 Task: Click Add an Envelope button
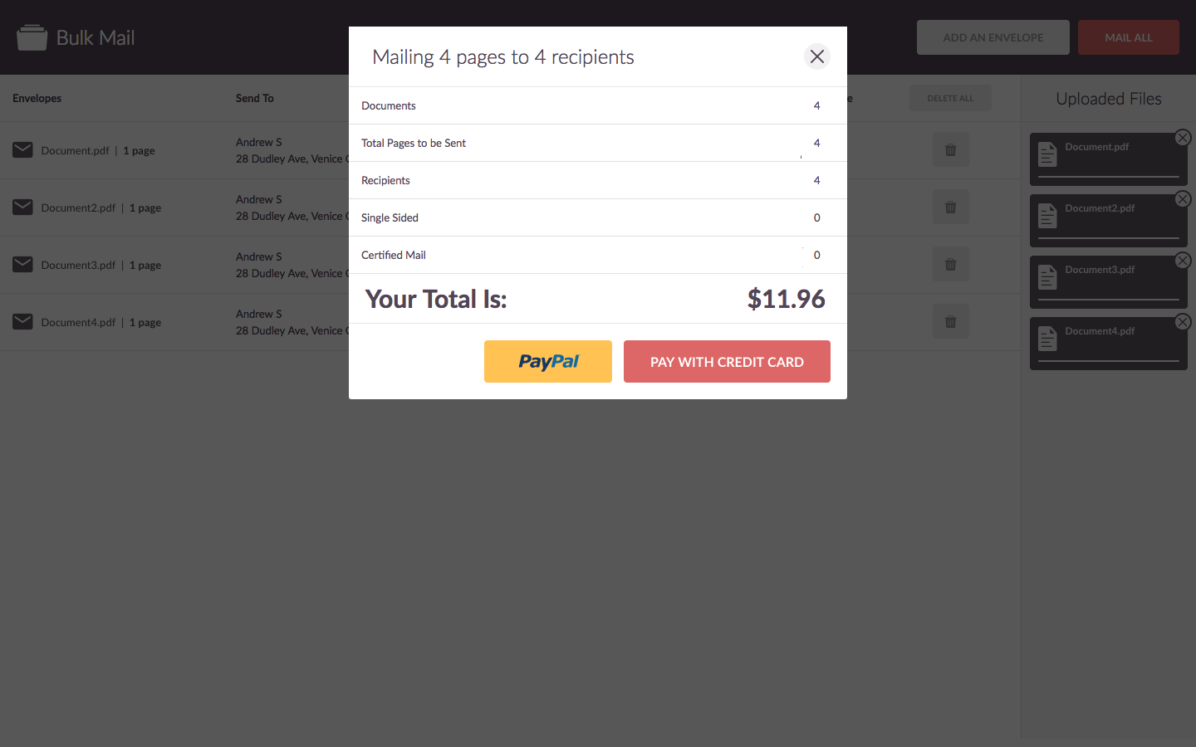click(993, 37)
